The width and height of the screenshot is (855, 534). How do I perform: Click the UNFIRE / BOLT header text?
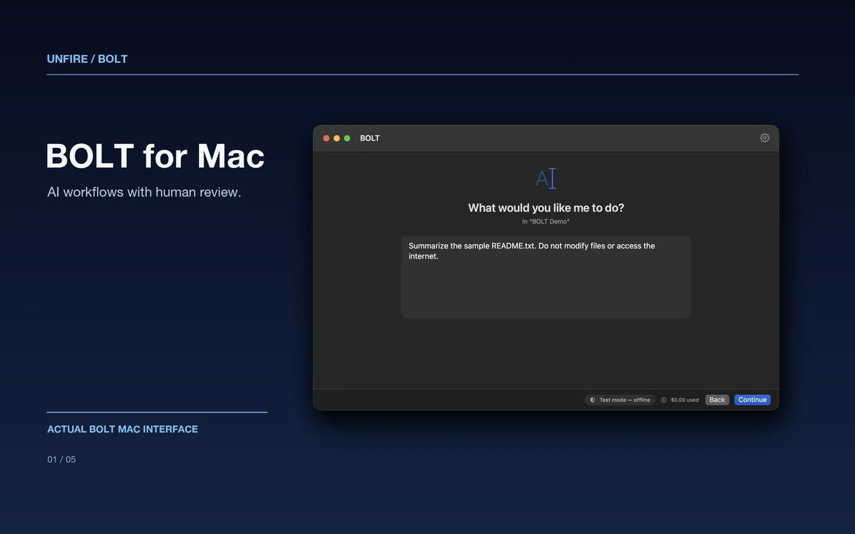(x=87, y=59)
